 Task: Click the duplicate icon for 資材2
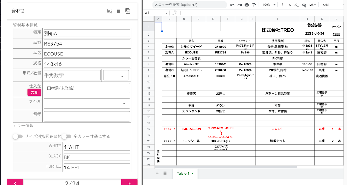[x=128, y=11]
